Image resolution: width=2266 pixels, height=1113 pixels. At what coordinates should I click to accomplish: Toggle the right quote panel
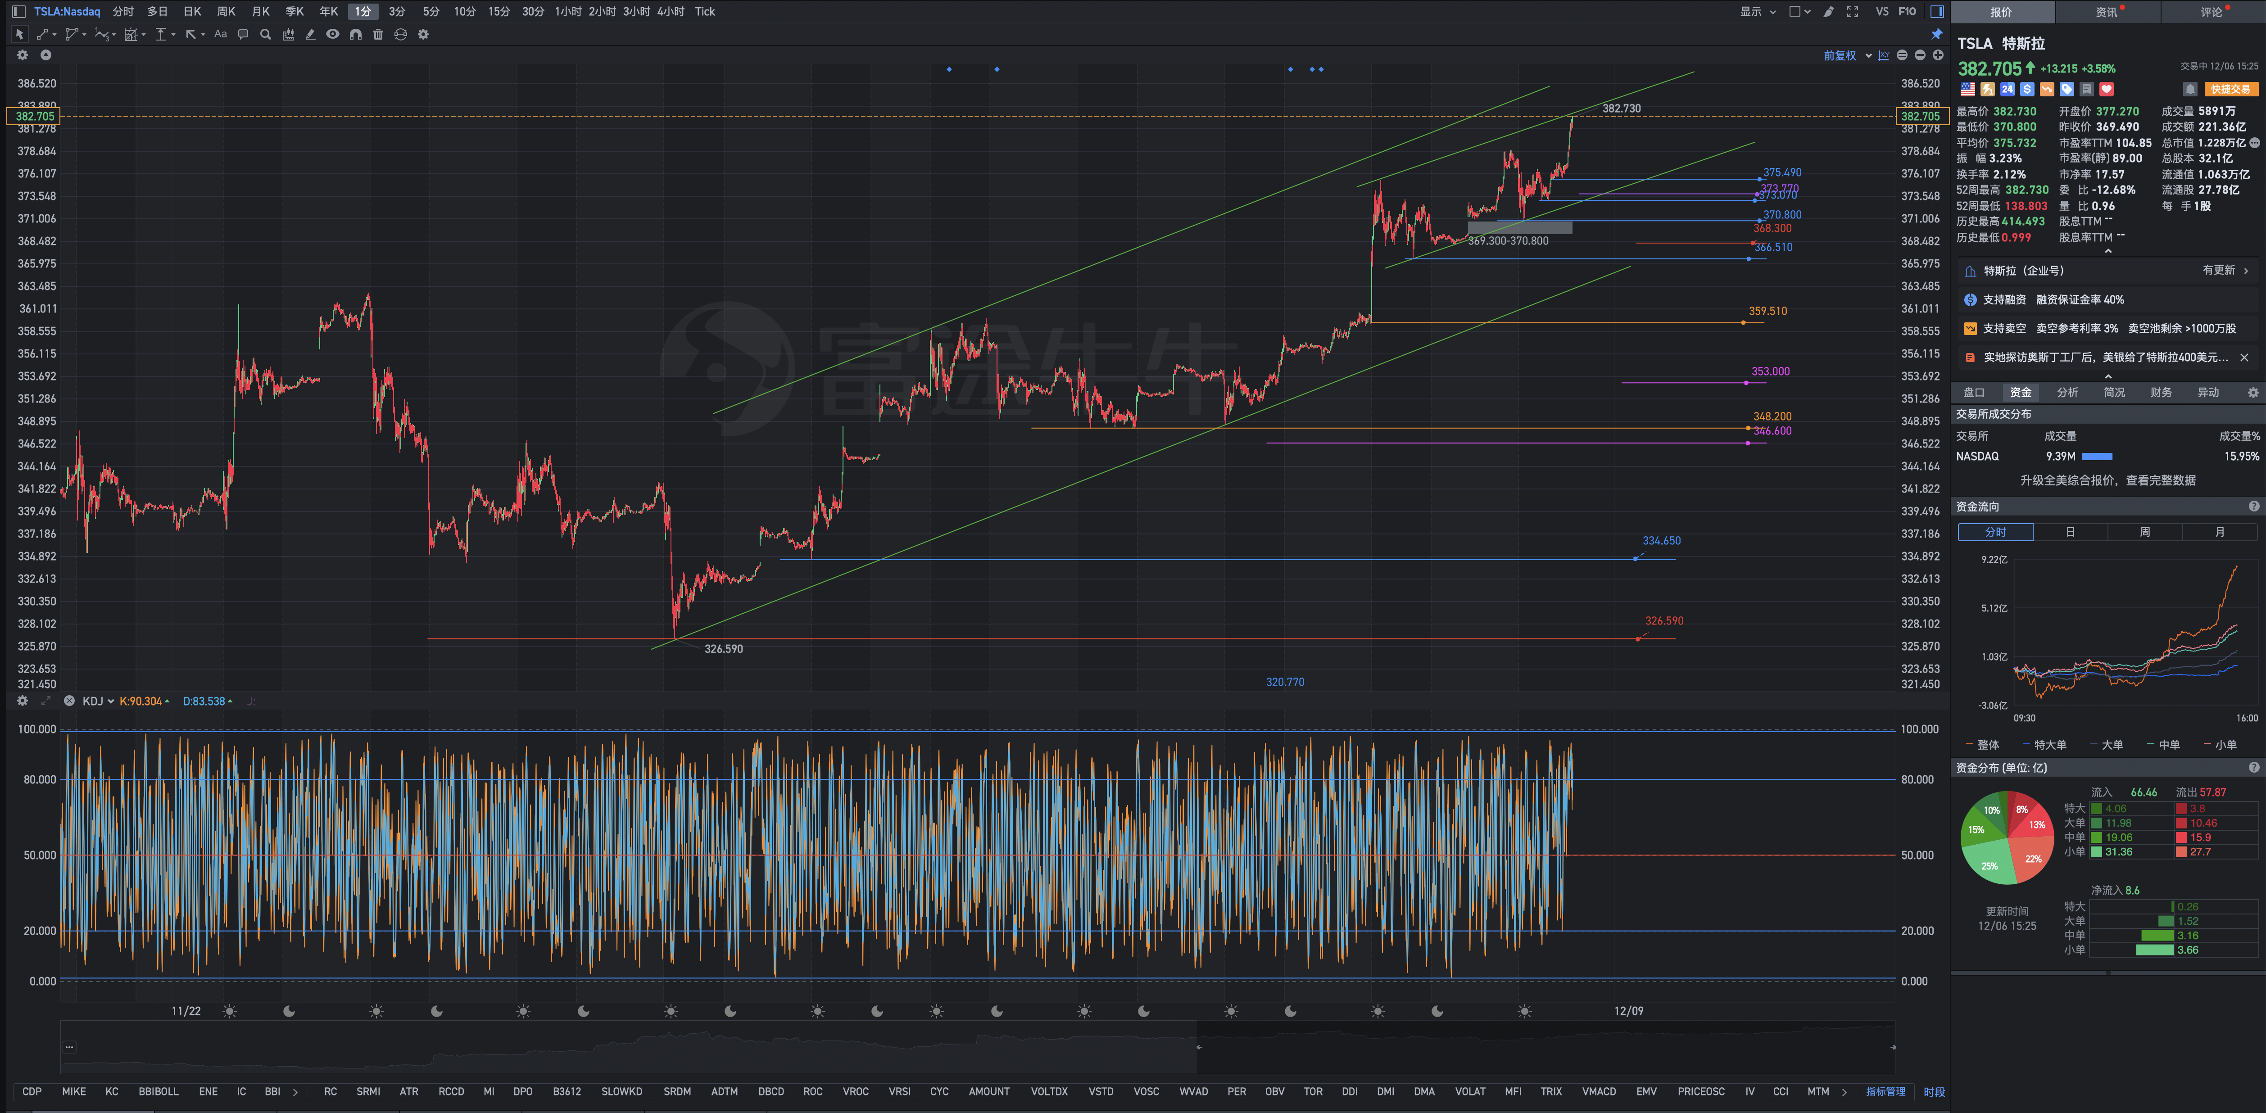tap(1936, 11)
